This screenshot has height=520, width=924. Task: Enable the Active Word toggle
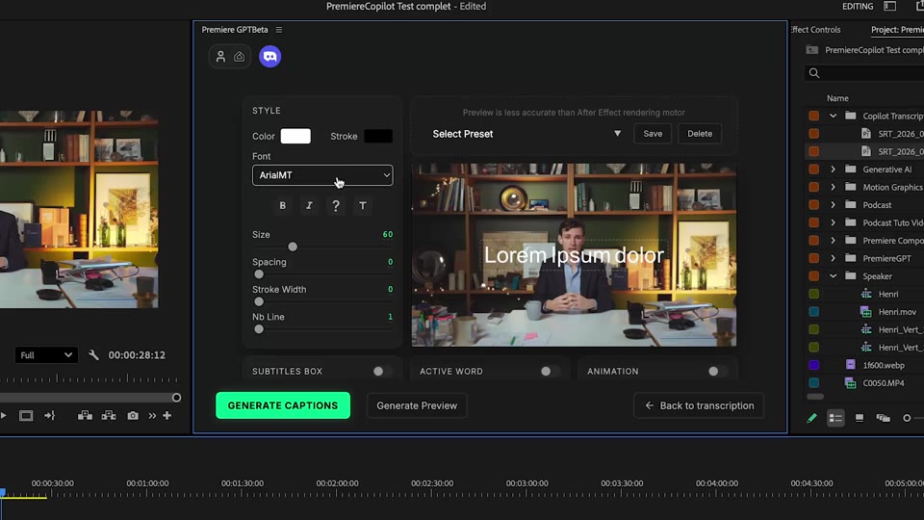click(549, 372)
